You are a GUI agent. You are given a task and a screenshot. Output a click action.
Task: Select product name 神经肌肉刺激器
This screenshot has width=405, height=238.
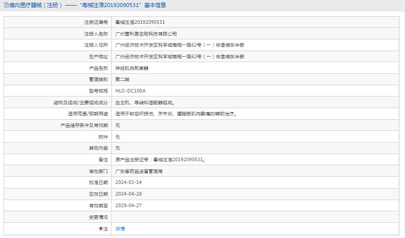132,68
